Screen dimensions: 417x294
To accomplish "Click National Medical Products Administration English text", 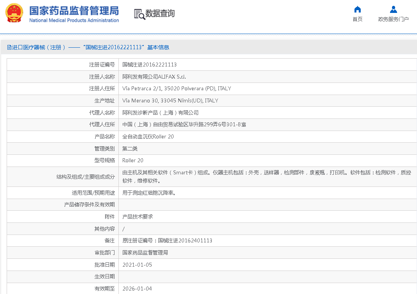I will point(74,20).
